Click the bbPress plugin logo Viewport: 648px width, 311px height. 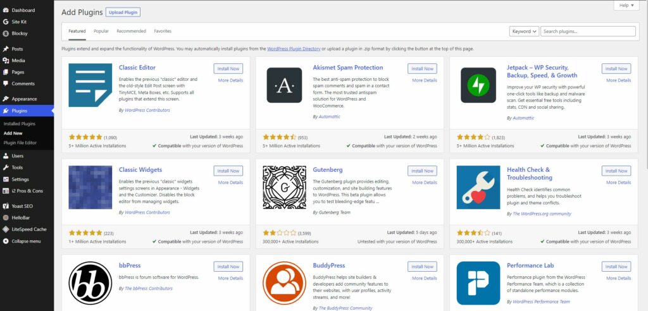tap(90, 283)
